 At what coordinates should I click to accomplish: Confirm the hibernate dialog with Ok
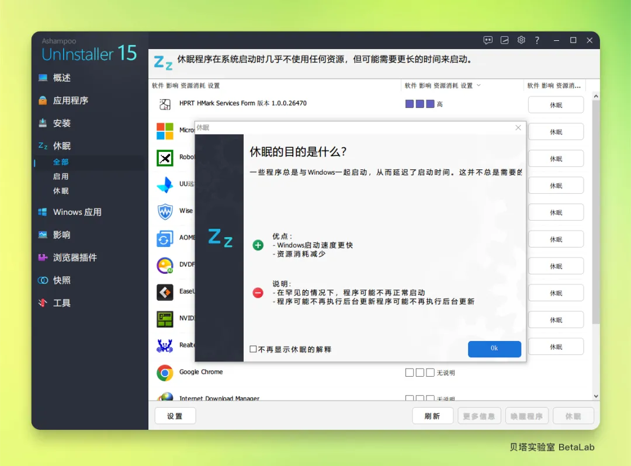(494, 349)
